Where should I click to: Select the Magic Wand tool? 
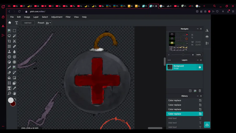pyautogui.click(x=14, y=36)
